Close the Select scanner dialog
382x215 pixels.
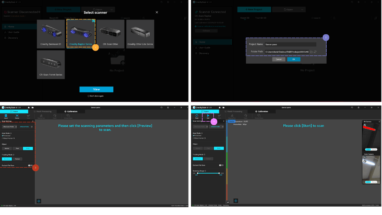[x=157, y=12]
